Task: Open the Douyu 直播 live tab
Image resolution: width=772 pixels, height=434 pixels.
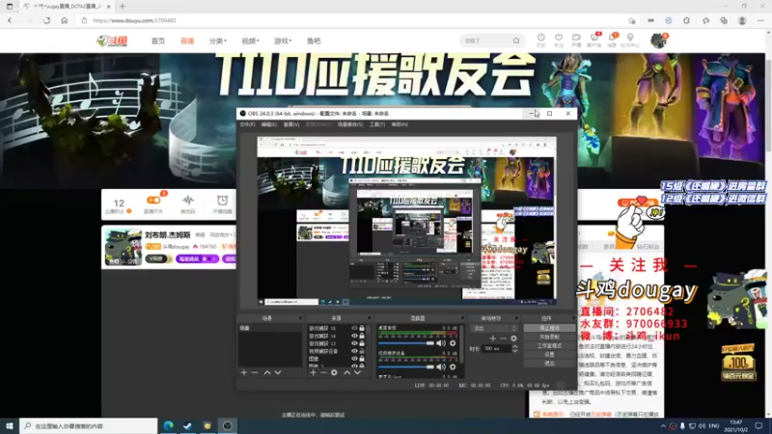Action: (x=187, y=41)
